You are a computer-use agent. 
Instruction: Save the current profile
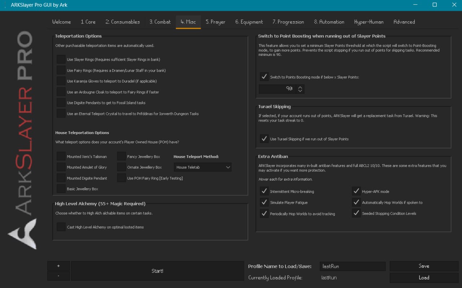tap(424, 266)
